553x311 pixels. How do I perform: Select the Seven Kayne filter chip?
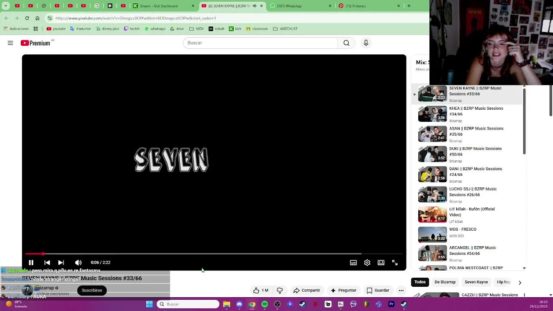(476, 282)
